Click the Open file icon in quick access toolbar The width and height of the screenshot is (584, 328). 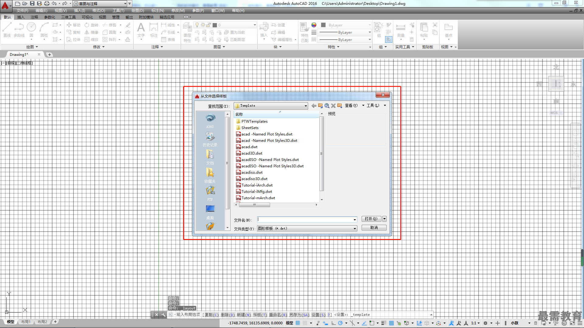[25, 4]
